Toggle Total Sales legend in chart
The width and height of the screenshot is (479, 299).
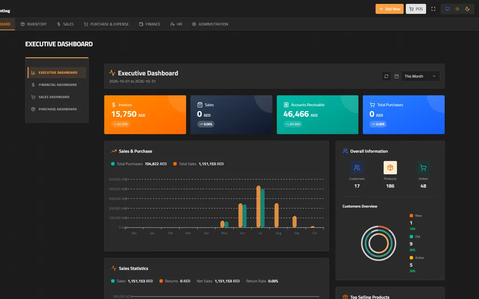[198, 164]
